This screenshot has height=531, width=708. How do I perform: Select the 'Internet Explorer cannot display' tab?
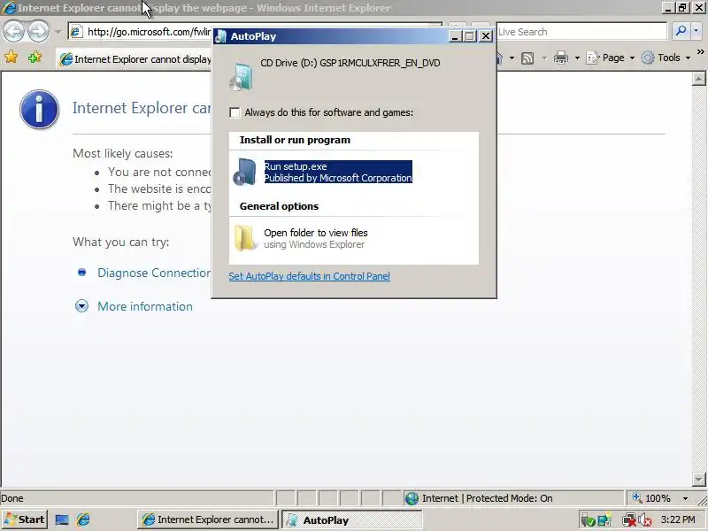pyautogui.click(x=135, y=59)
